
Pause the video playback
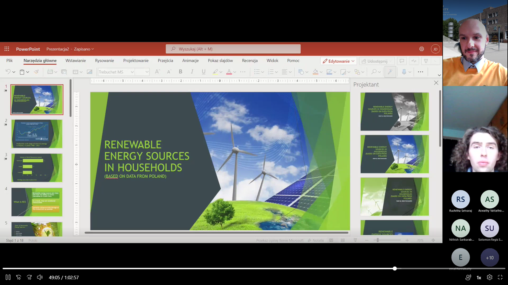tap(8, 277)
